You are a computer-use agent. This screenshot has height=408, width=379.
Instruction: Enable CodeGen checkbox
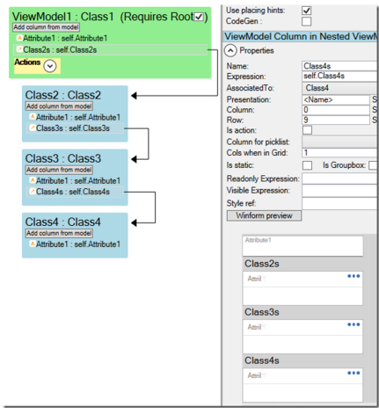click(307, 21)
